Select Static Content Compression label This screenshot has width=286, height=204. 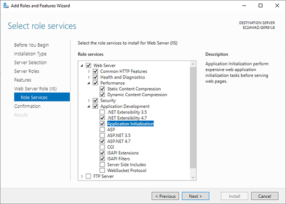click(134, 88)
